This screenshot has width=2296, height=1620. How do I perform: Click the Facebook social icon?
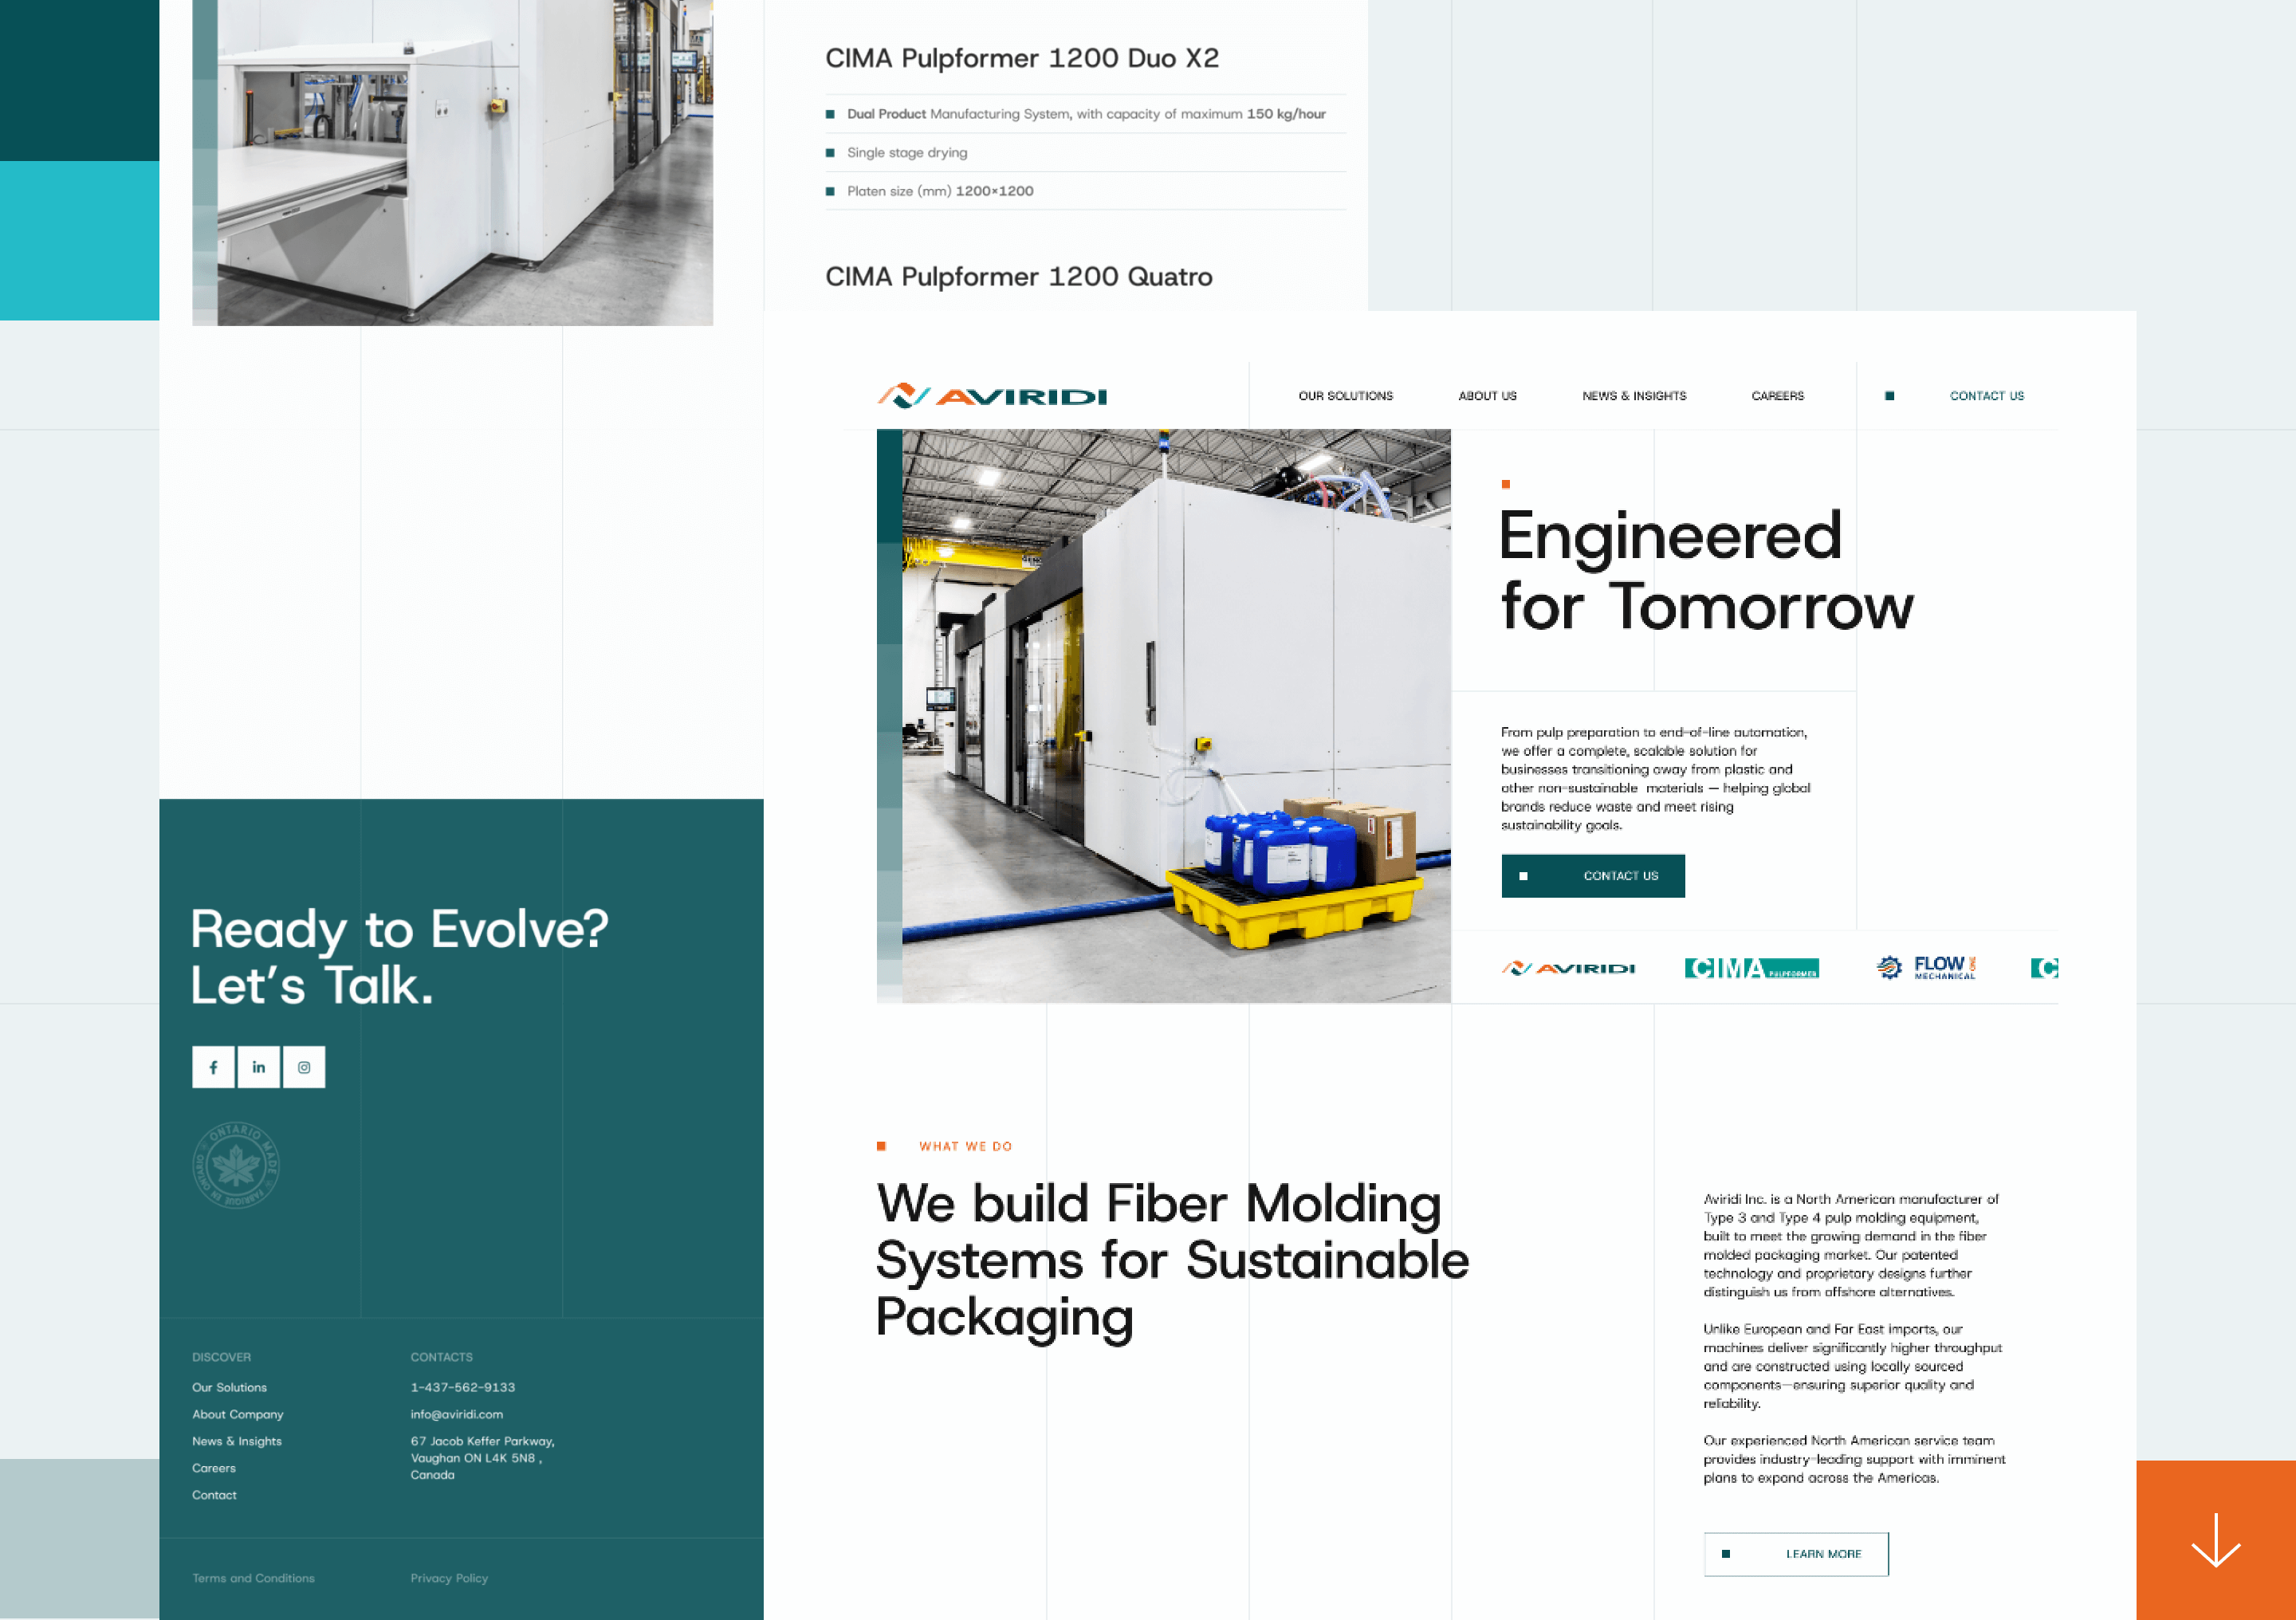coord(213,1067)
